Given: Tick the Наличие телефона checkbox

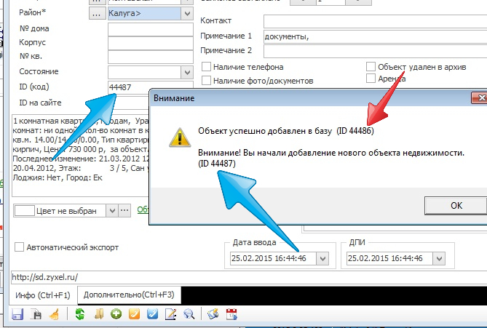Looking at the screenshot, I should tap(207, 67).
